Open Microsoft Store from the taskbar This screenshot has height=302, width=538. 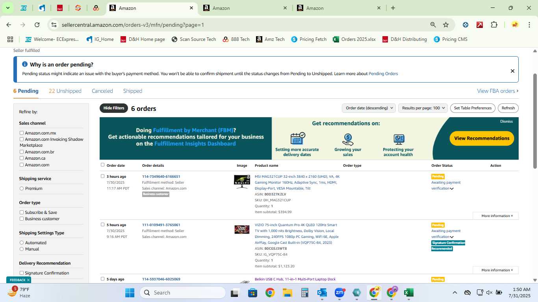pyautogui.click(x=252, y=293)
